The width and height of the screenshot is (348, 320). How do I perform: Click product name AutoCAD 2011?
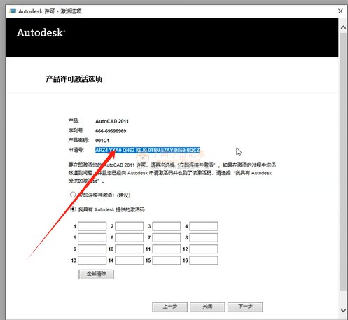(x=112, y=121)
